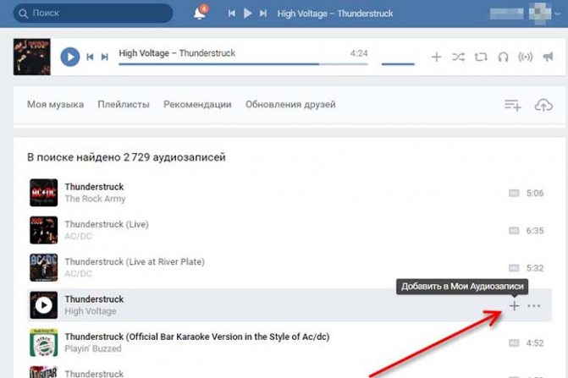Click duration 5:32
The image size is (568, 378).
coord(535,268)
